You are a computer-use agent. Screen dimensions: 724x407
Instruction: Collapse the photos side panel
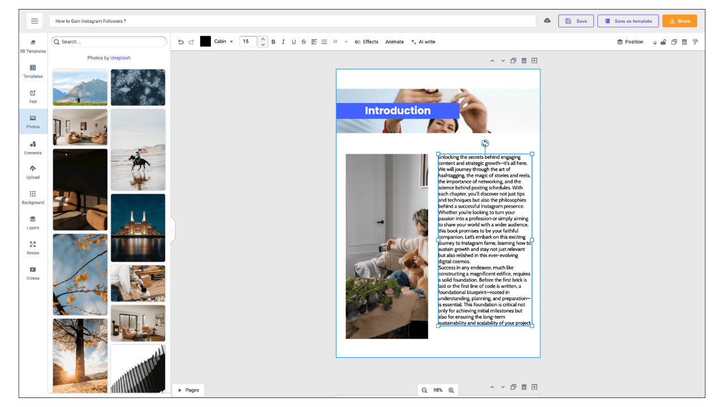pyautogui.click(x=173, y=230)
